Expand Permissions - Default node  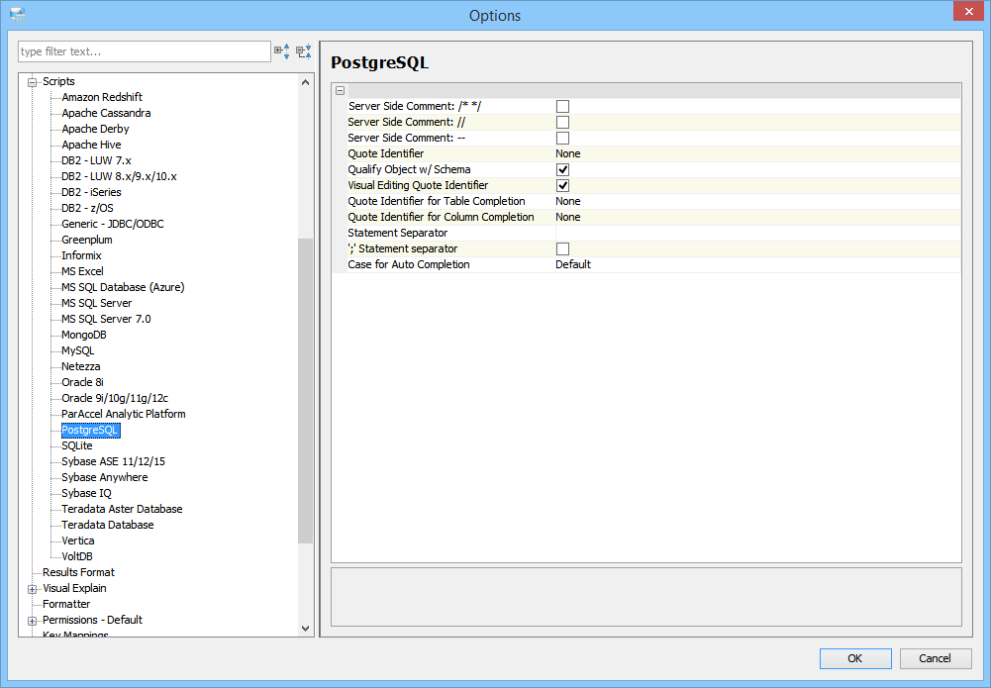pyautogui.click(x=33, y=621)
